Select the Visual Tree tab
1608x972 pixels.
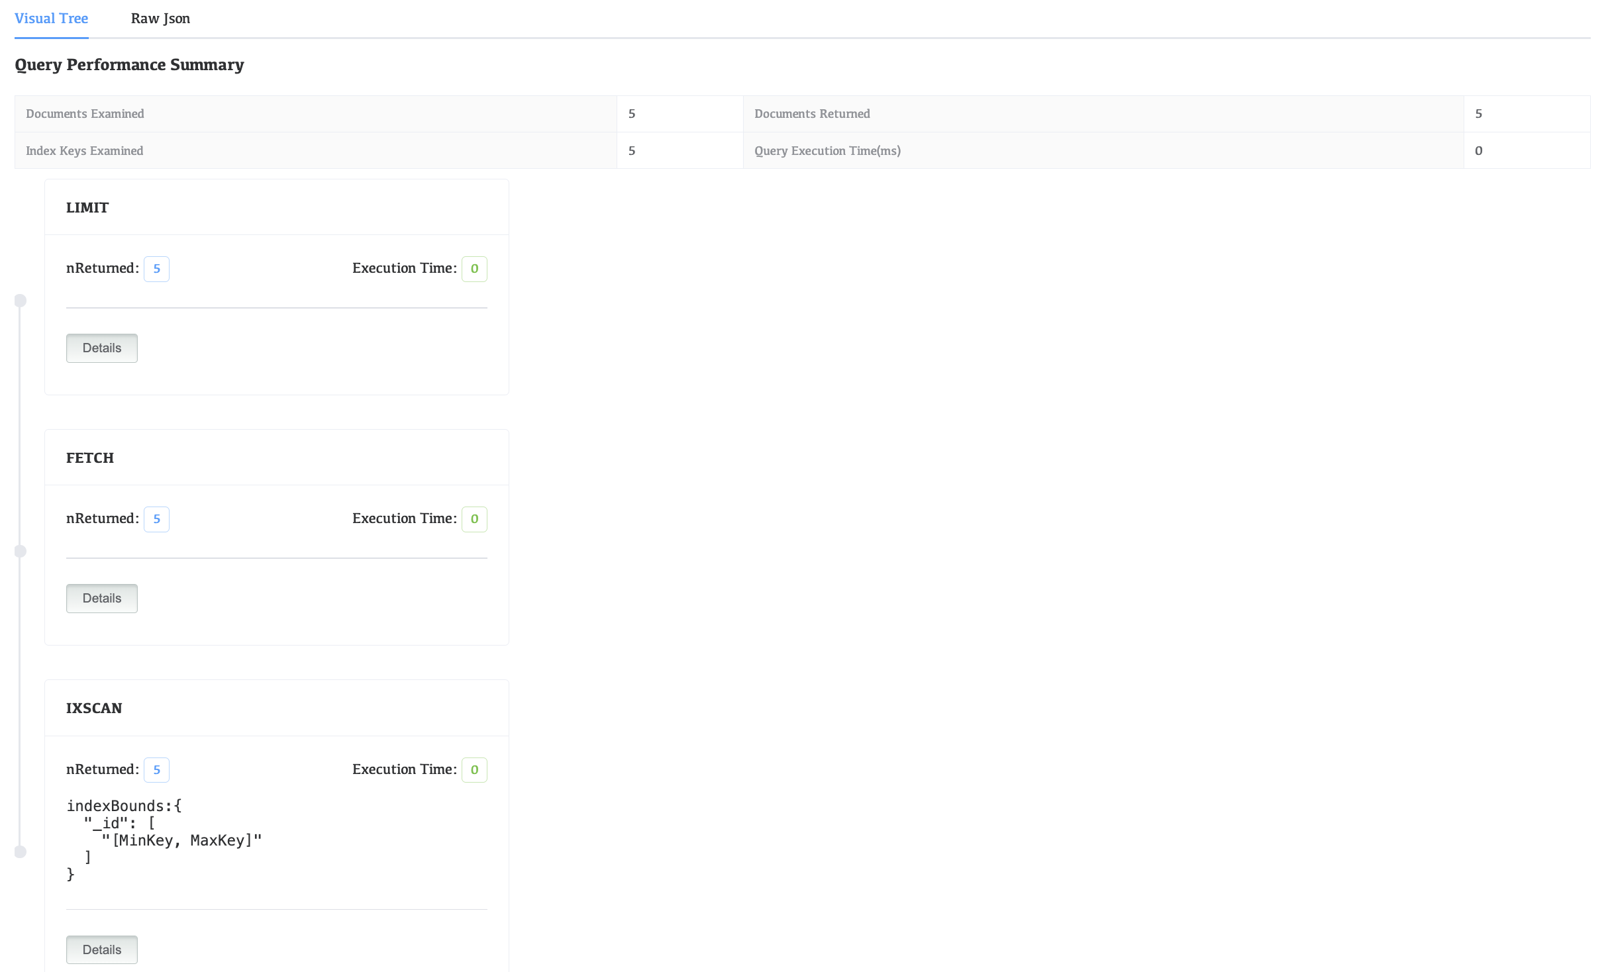pyautogui.click(x=51, y=19)
